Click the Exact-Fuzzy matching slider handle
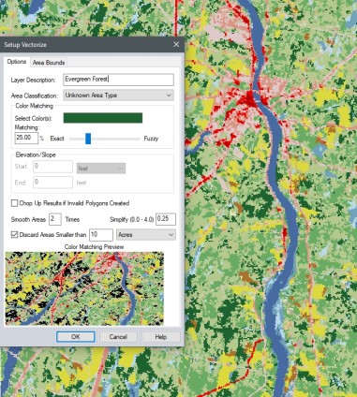The height and width of the screenshot is (397, 357). [88, 139]
